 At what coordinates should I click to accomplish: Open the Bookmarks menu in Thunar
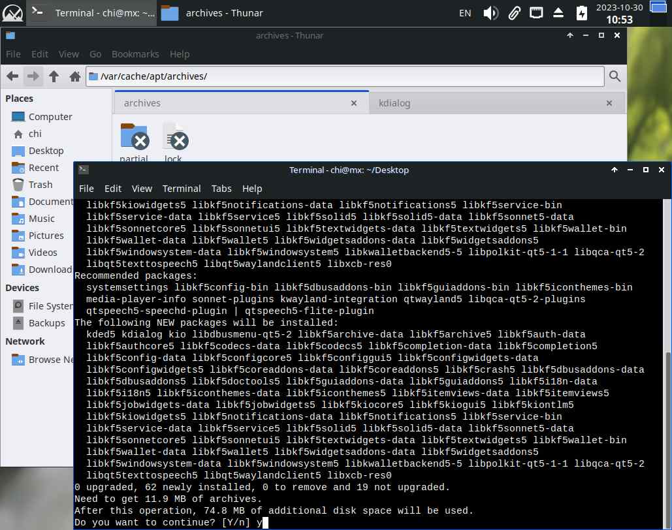point(135,54)
